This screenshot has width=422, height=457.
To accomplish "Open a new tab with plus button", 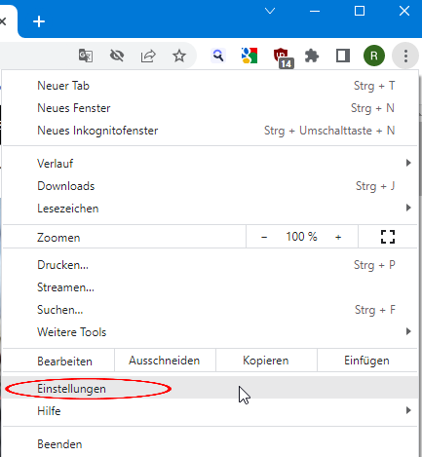I will tap(39, 21).
